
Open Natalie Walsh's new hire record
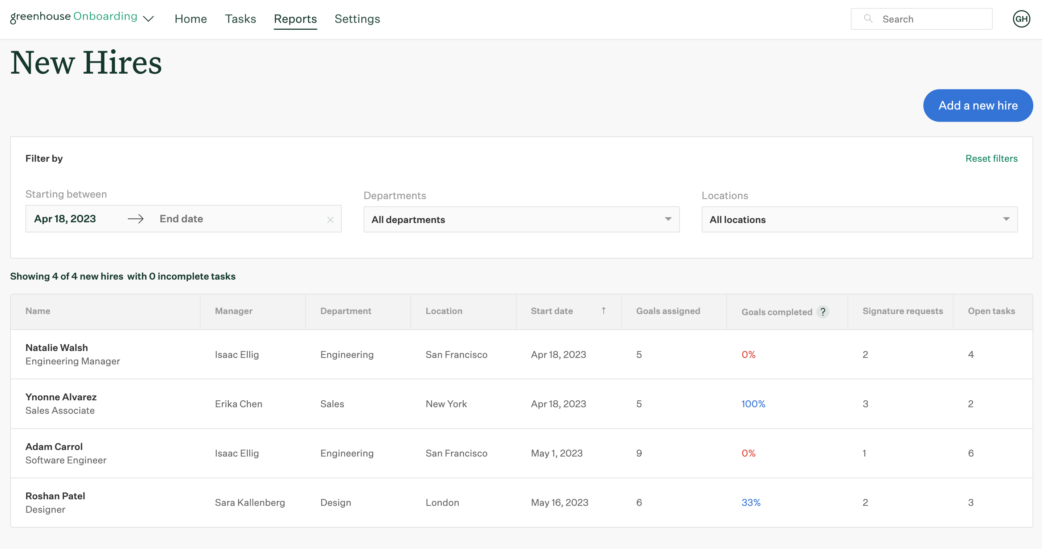[x=57, y=348]
